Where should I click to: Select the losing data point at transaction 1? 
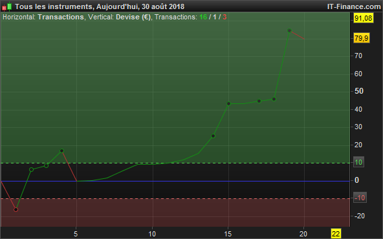pos(16,209)
